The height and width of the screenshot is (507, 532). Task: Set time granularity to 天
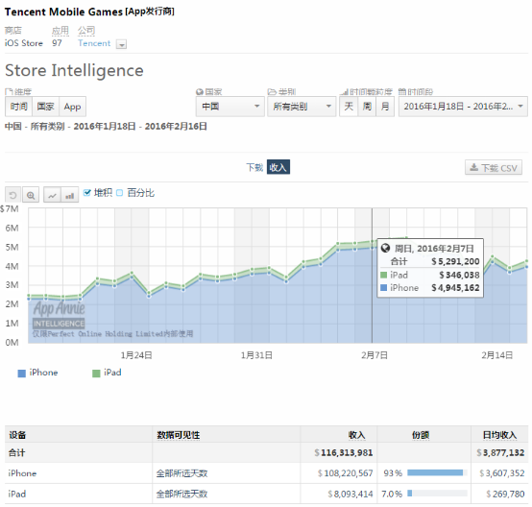[349, 107]
